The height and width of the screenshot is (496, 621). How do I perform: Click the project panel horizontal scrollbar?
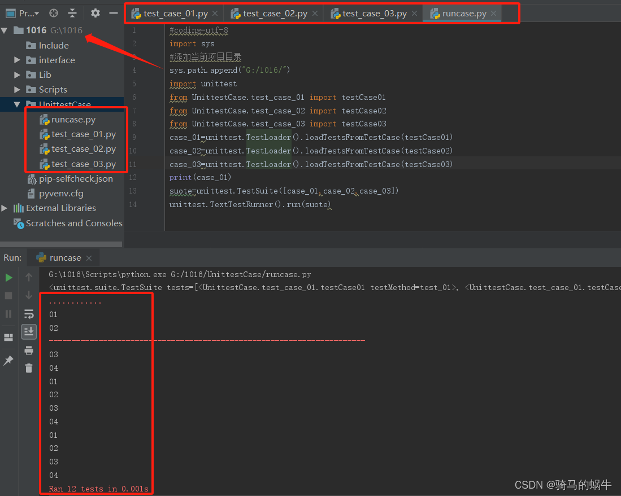pyautogui.click(x=61, y=244)
